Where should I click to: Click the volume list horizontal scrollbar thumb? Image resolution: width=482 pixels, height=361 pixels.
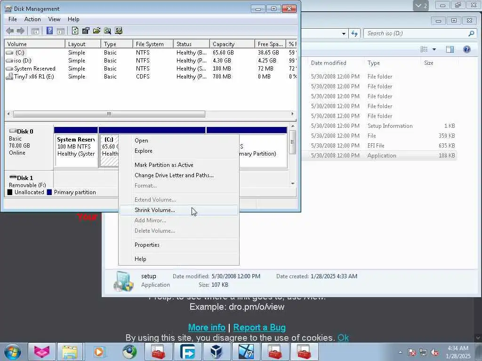click(x=109, y=114)
